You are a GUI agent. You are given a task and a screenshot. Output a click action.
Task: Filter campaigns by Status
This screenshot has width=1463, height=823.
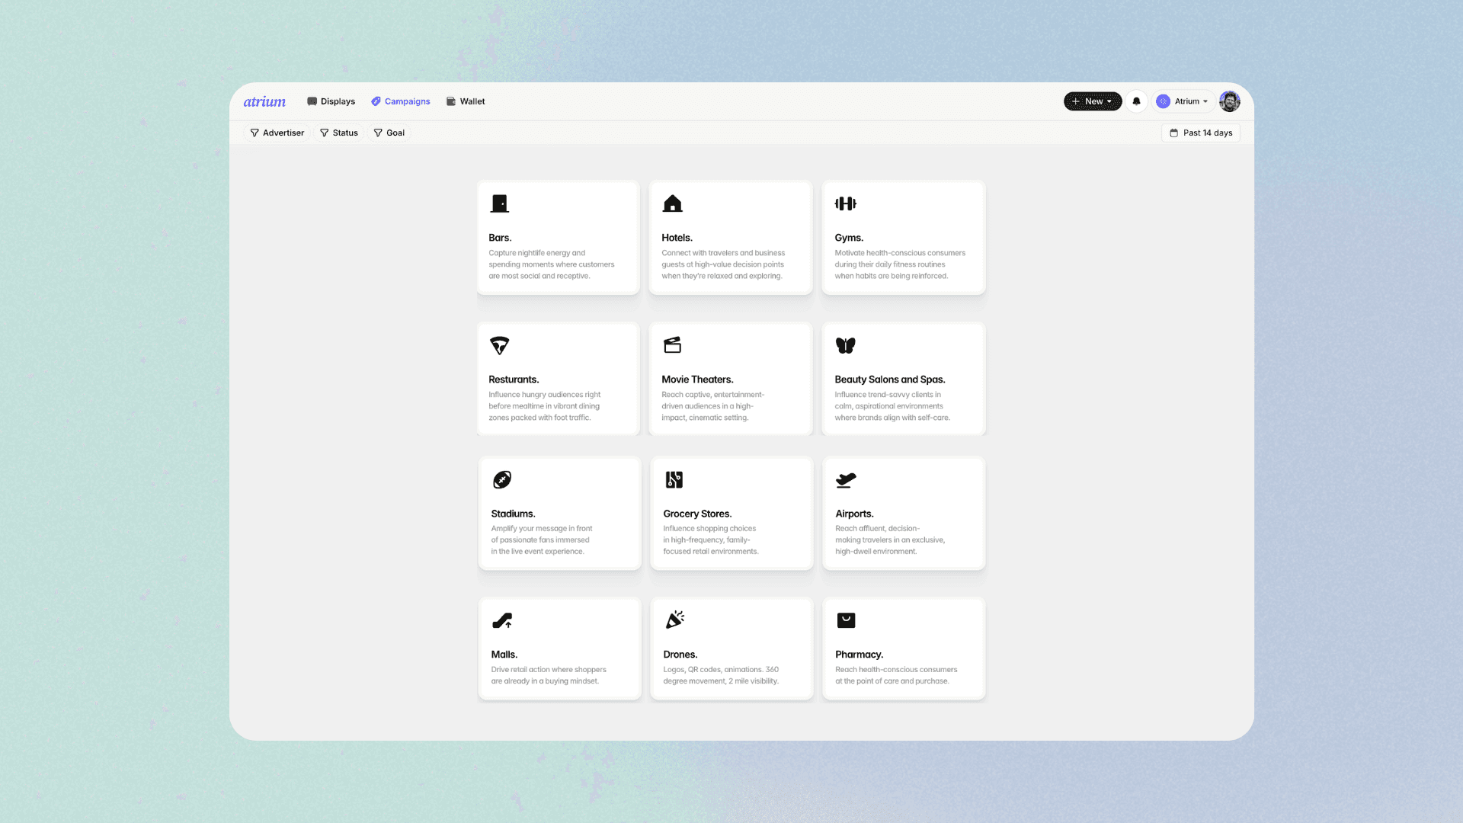coord(339,133)
